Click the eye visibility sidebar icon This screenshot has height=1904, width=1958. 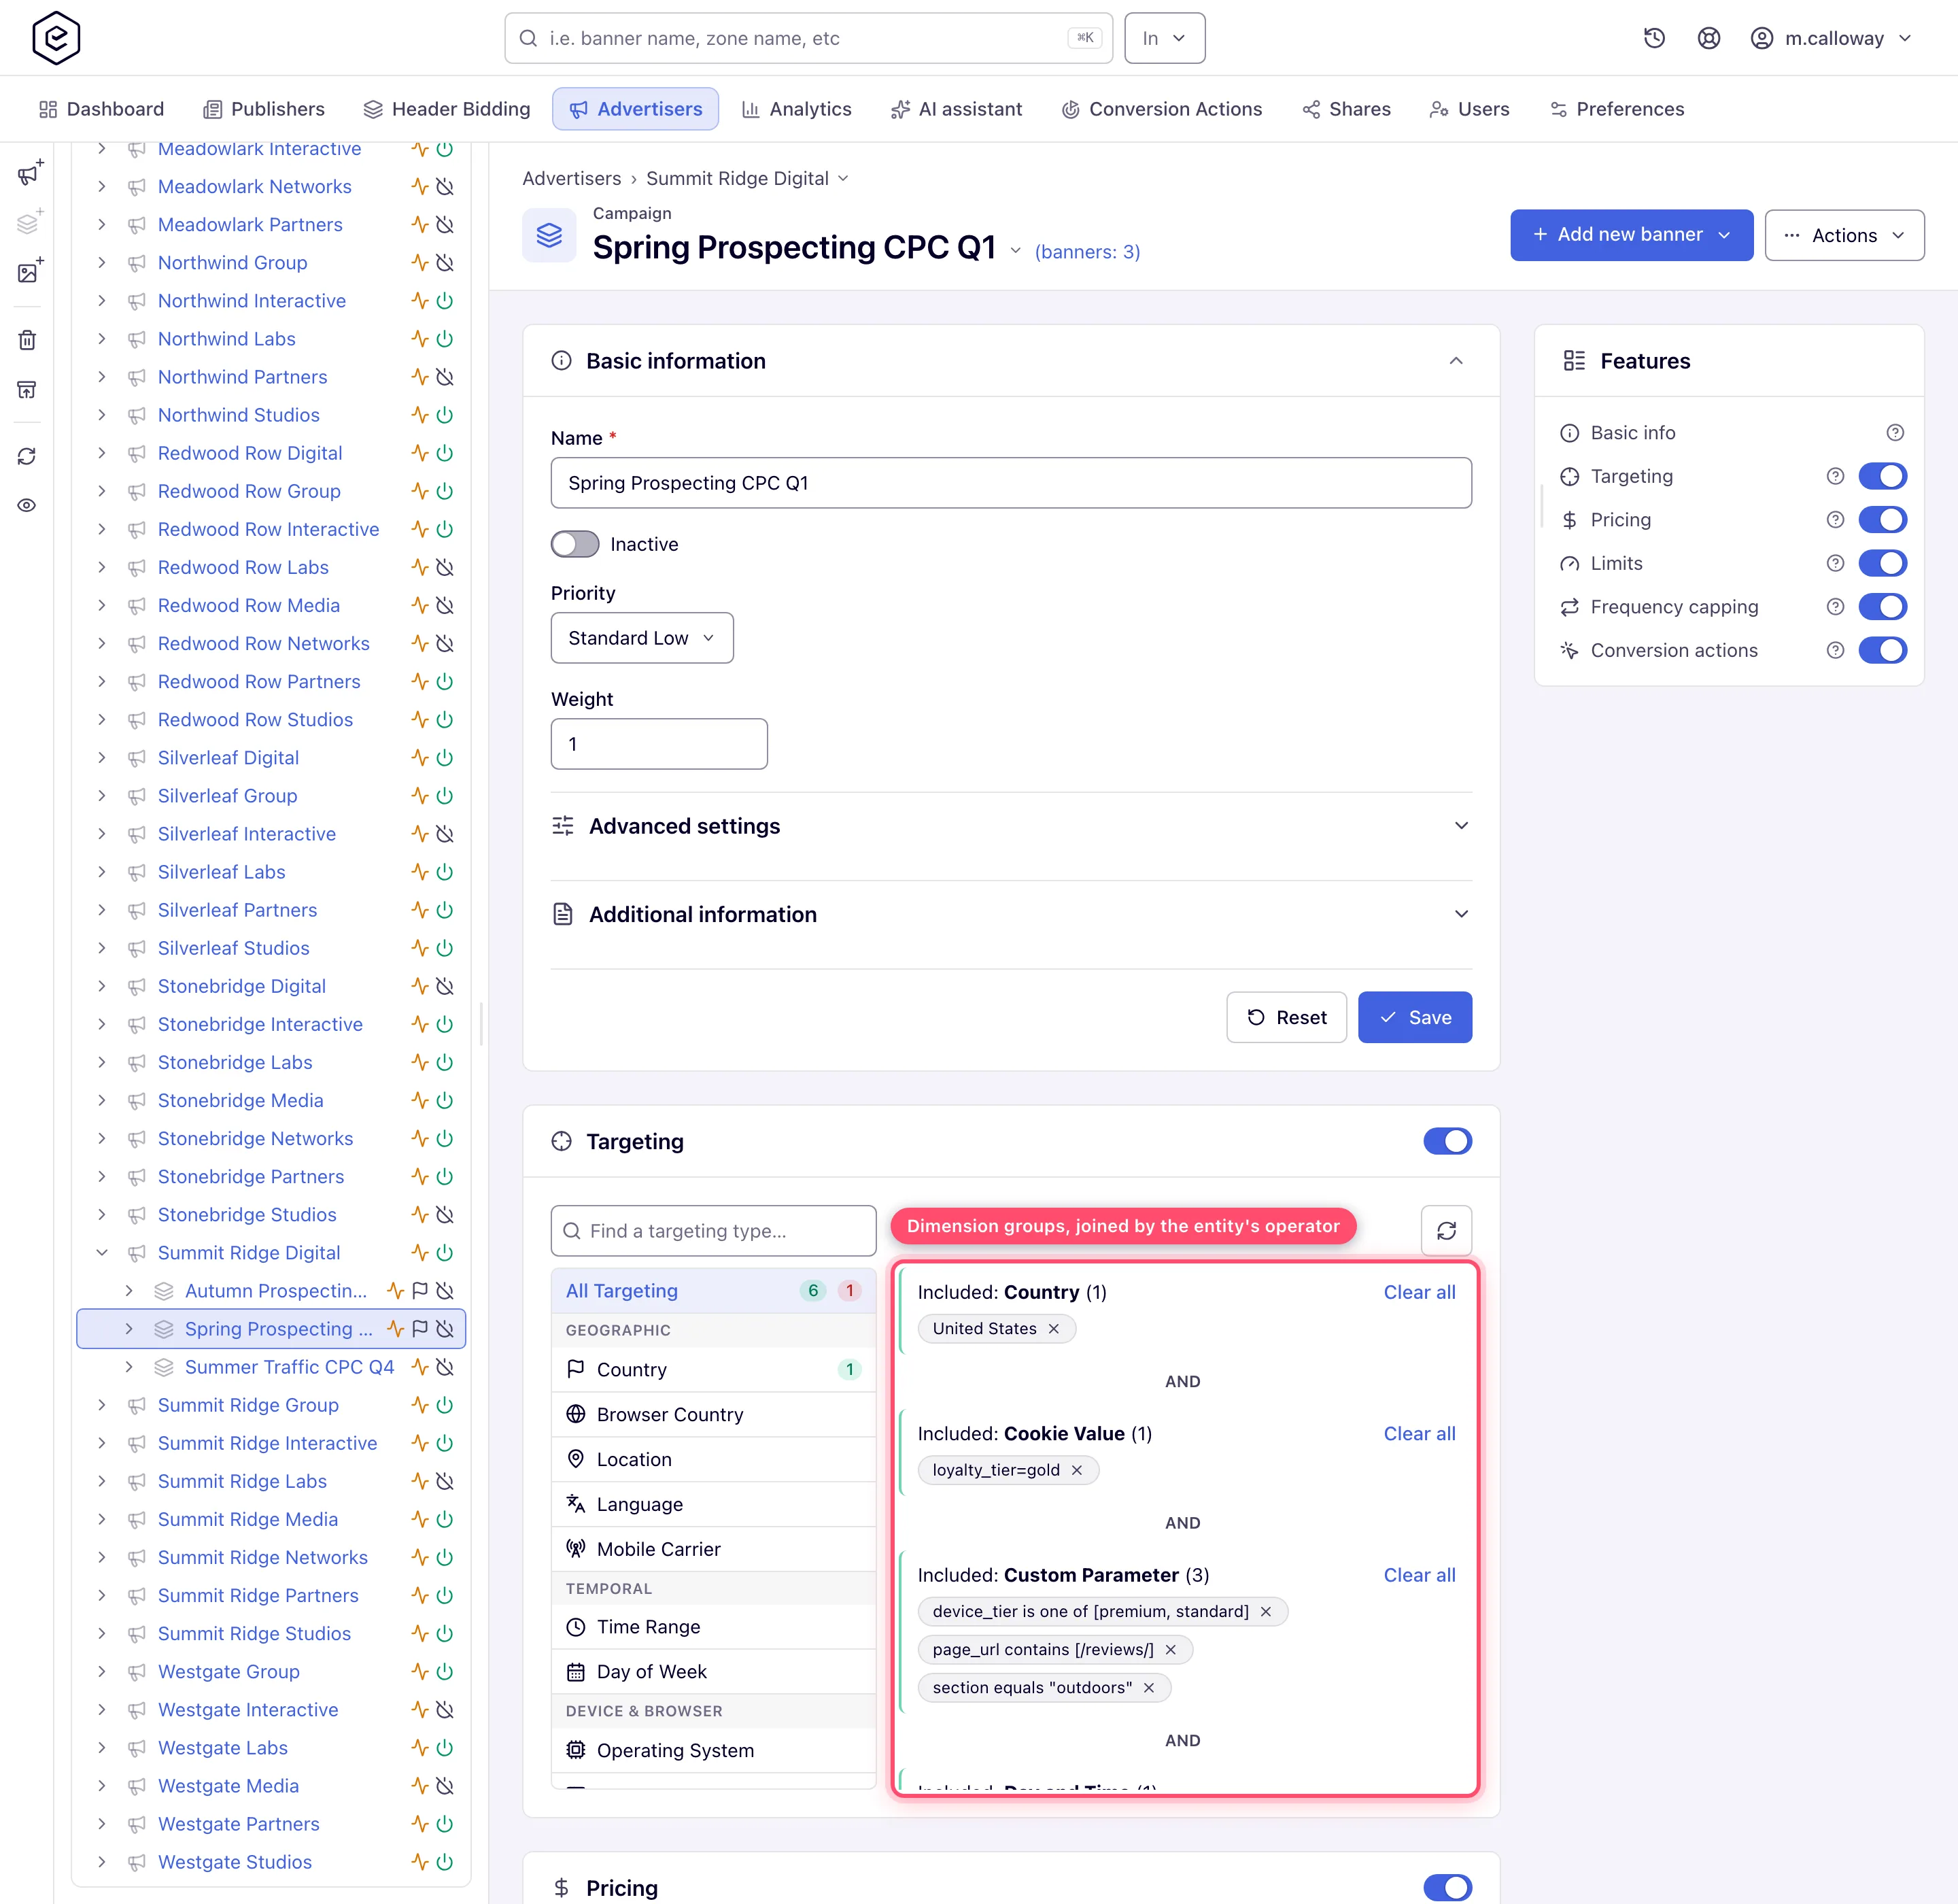[x=28, y=505]
